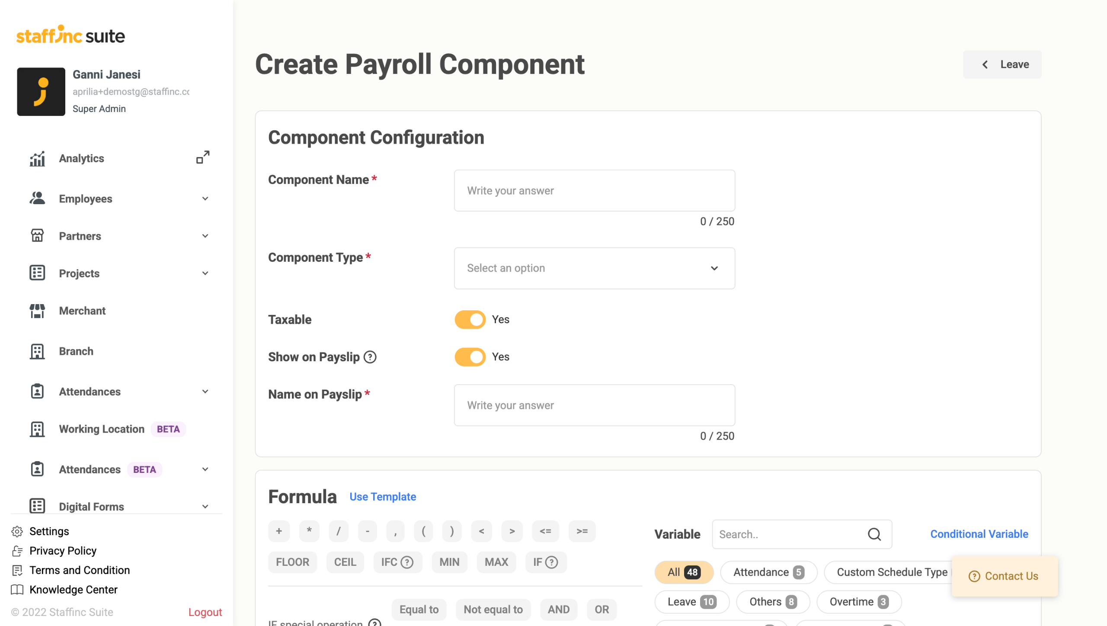Screen dimensions: 1107x626
Task: Click the variable search magnifier icon
Action: (874, 534)
